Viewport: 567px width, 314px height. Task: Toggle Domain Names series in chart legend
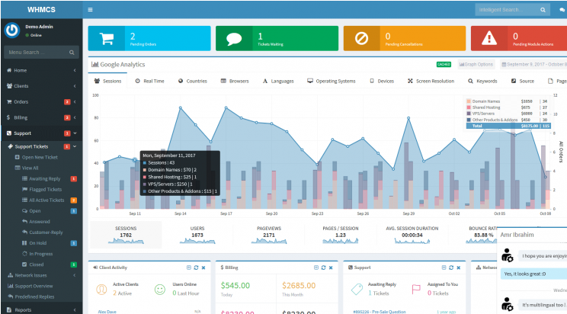(x=469, y=101)
